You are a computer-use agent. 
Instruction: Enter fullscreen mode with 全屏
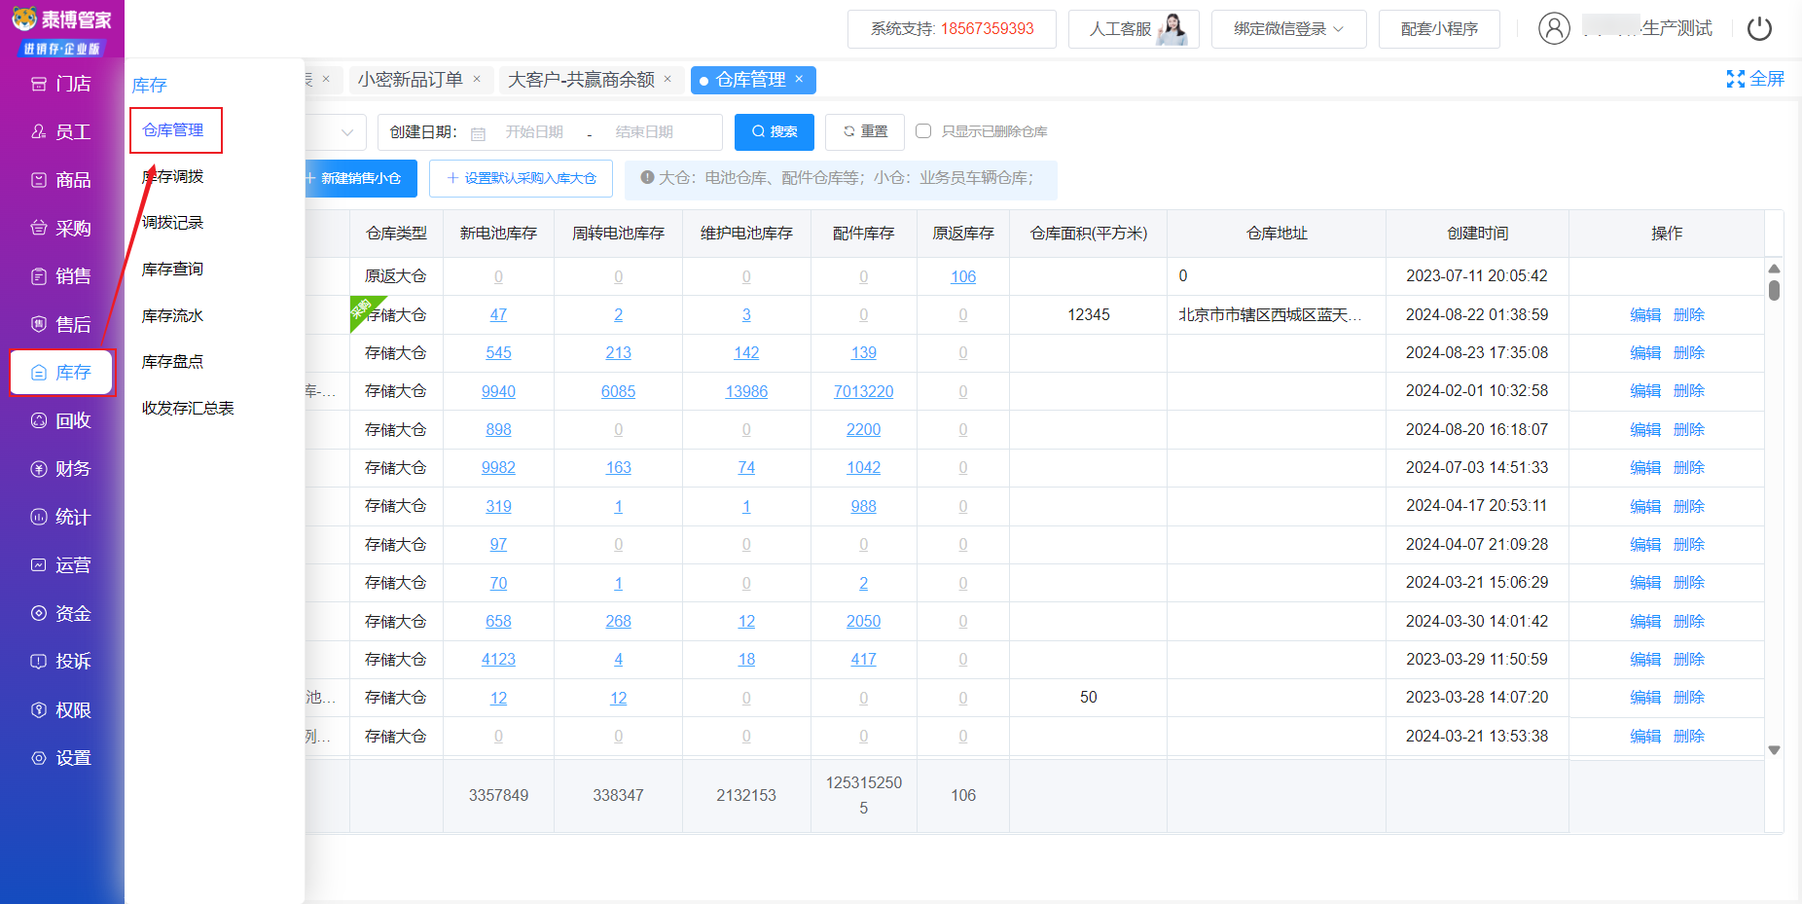(x=1755, y=79)
